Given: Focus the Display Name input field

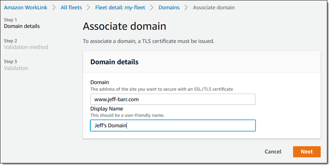Looking at the screenshot, I should 172,126.
